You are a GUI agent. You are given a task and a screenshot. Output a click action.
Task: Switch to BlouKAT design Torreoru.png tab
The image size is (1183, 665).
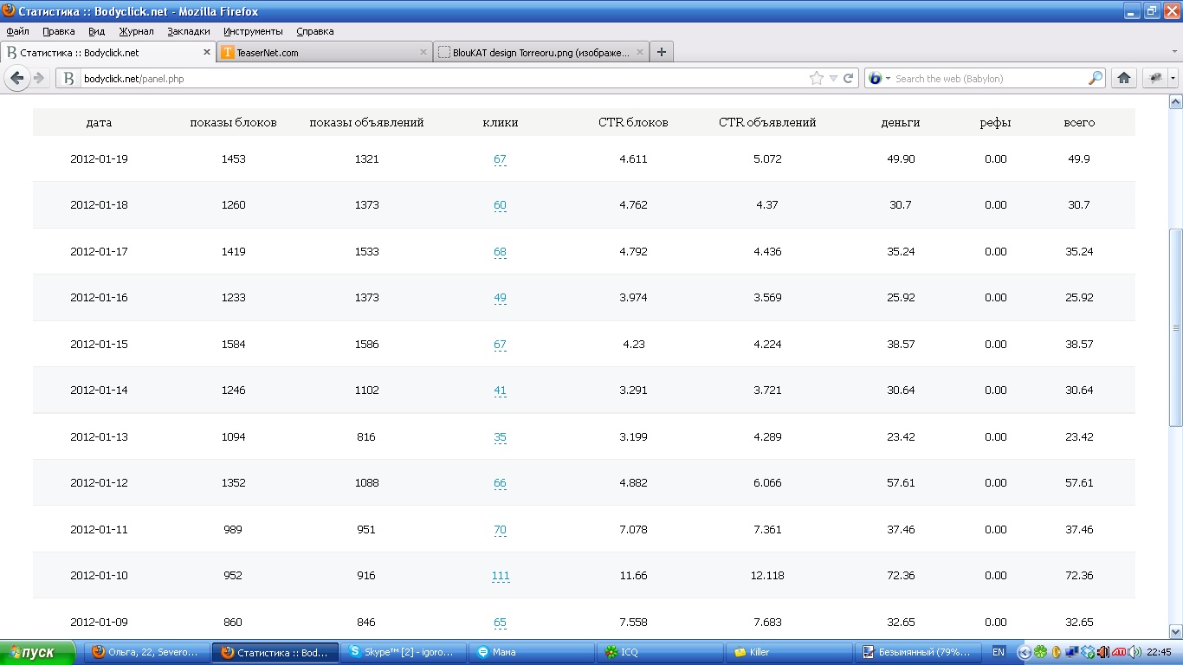coord(537,52)
